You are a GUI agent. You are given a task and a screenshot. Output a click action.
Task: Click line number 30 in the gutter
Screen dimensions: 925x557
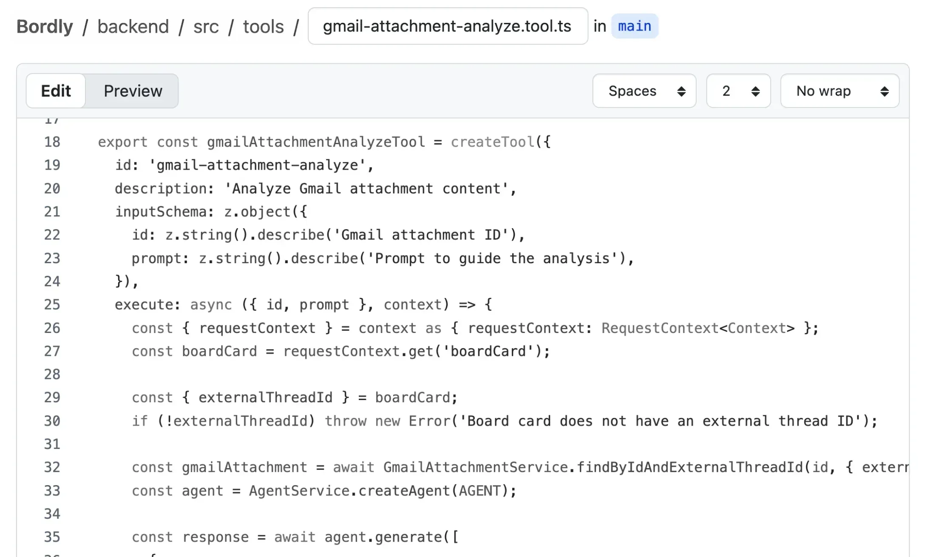tap(52, 421)
